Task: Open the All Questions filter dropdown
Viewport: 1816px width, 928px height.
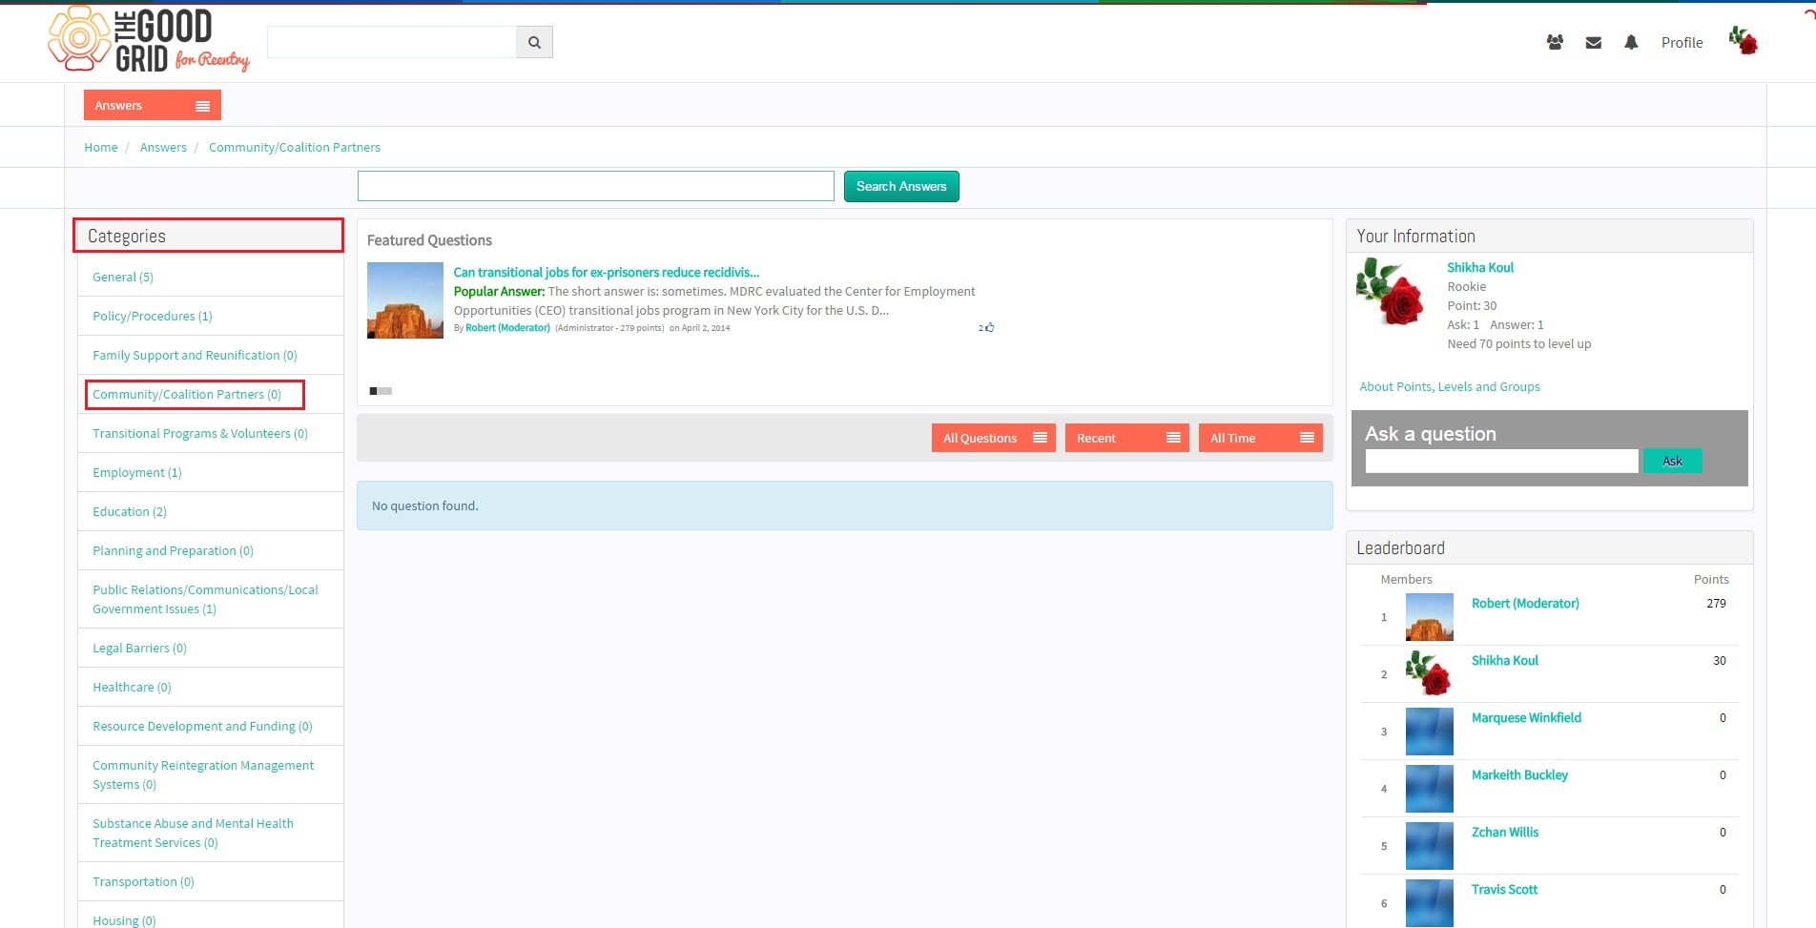Action: point(993,438)
